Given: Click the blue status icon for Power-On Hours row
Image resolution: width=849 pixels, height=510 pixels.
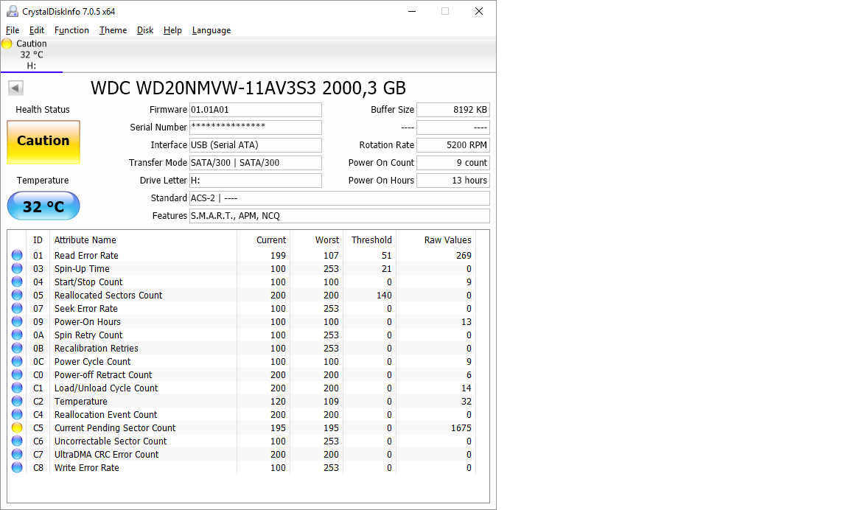Looking at the screenshot, I should pyautogui.click(x=18, y=321).
